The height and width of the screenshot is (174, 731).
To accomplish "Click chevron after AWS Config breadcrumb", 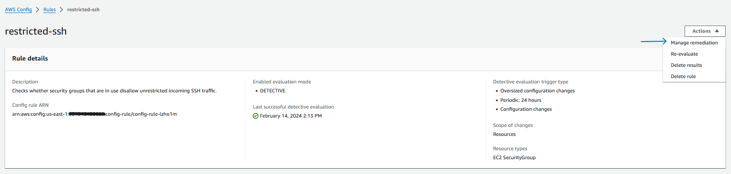I will 37,9.
